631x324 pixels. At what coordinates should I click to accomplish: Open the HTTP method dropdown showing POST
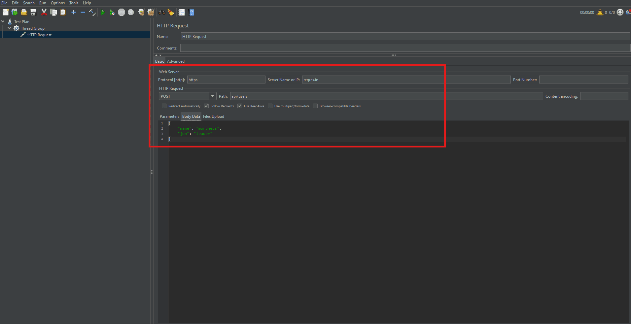point(212,96)
